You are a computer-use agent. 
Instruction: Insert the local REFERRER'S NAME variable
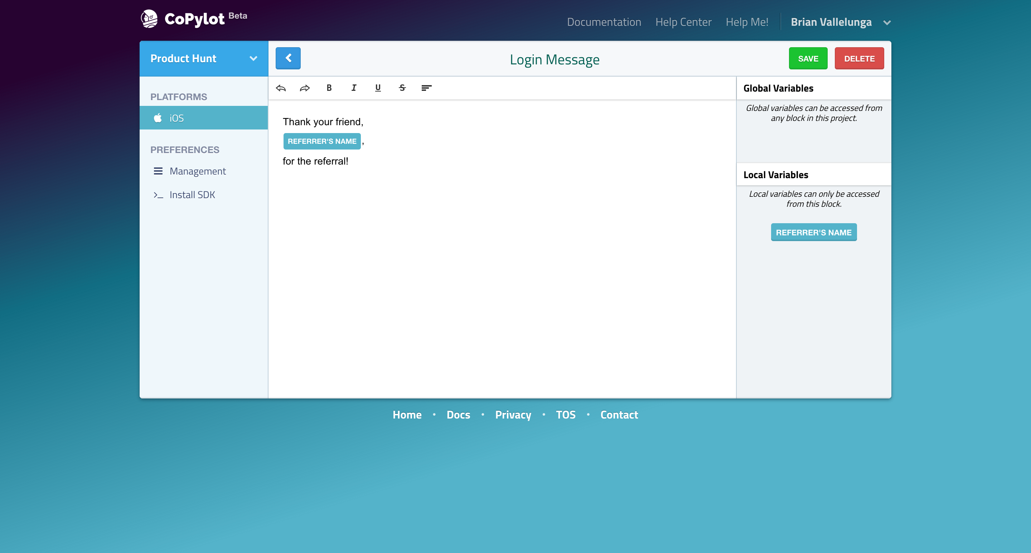pyautogui.click(x=813, y=232)
